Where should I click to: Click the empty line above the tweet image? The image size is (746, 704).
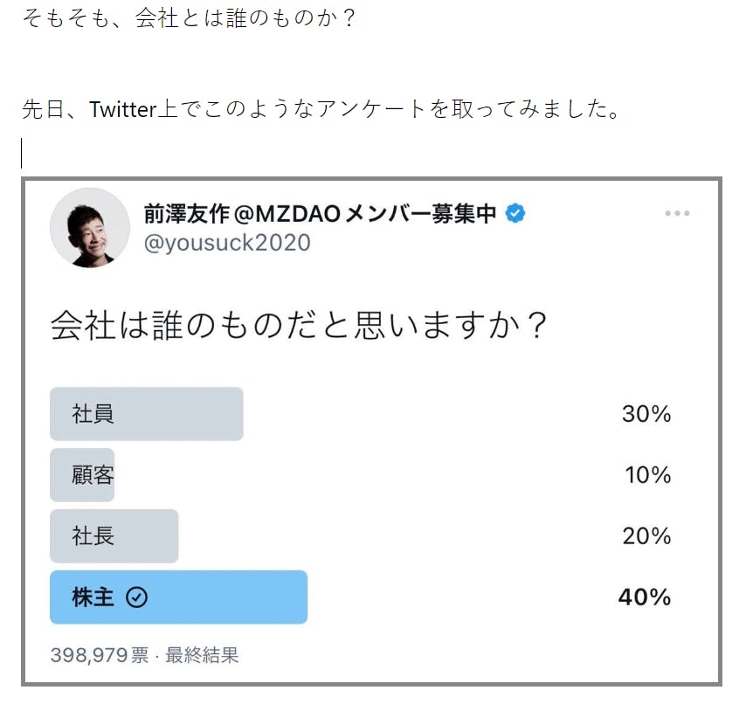click(175, 155)
